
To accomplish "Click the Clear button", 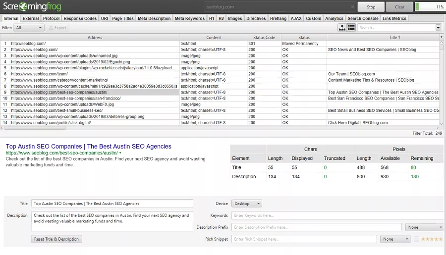I will tap(399, 7).
